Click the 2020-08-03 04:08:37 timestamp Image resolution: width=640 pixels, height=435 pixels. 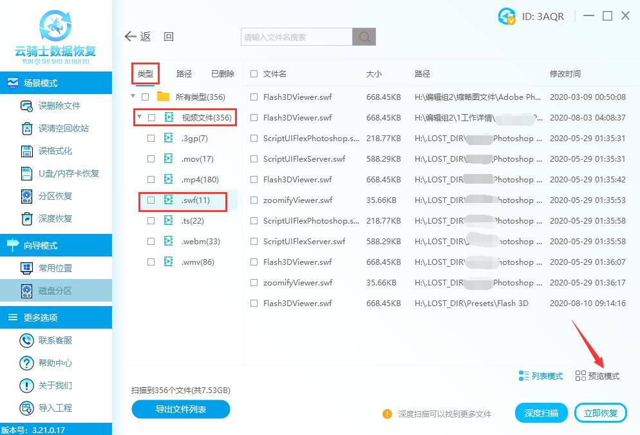point(587,118)
